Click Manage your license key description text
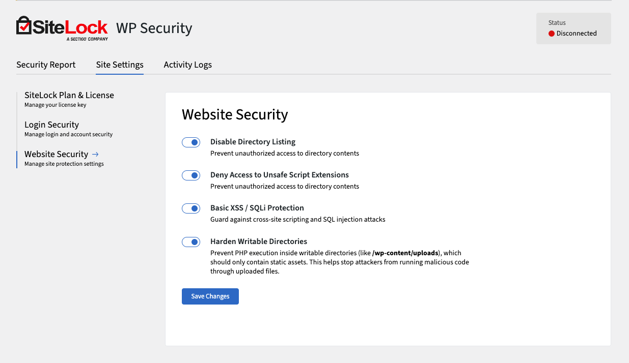Screen dimensions: 629x363 [56, 105]
